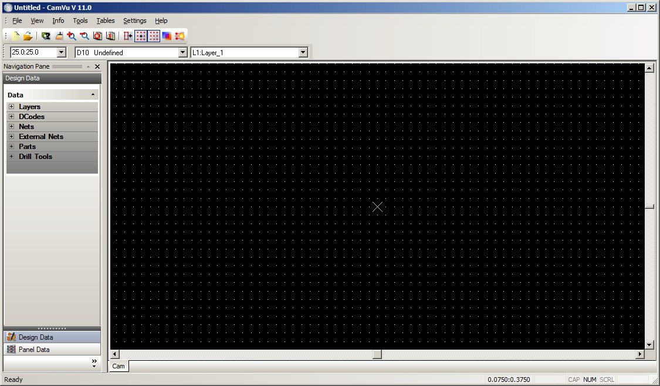Image resolution: width=660 pixels, height=386 pixels.
Task: Open the Info menu
Action: pyautogui.click(x=58, y=21)
